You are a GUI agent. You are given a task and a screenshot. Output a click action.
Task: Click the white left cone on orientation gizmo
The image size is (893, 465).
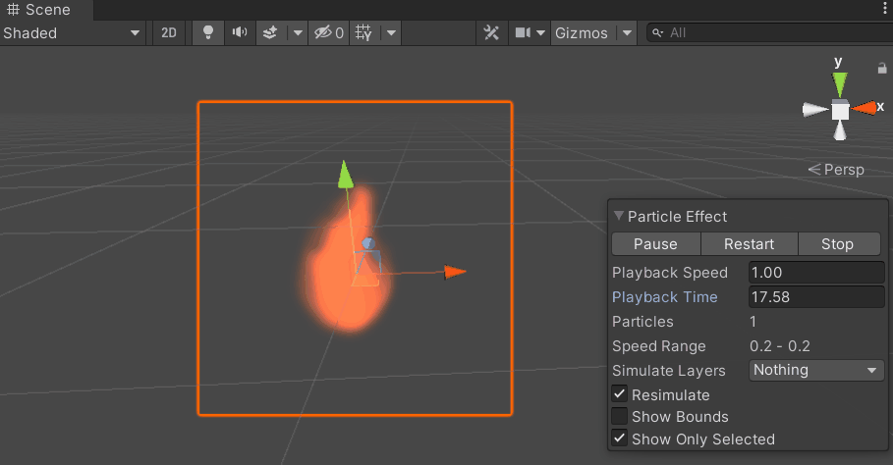(x=815, y=110)
